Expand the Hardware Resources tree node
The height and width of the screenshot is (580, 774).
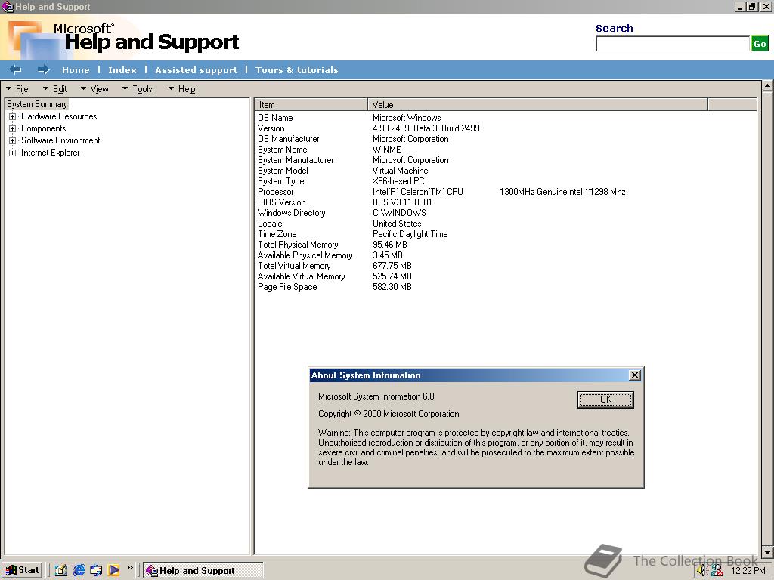point(12,117)
